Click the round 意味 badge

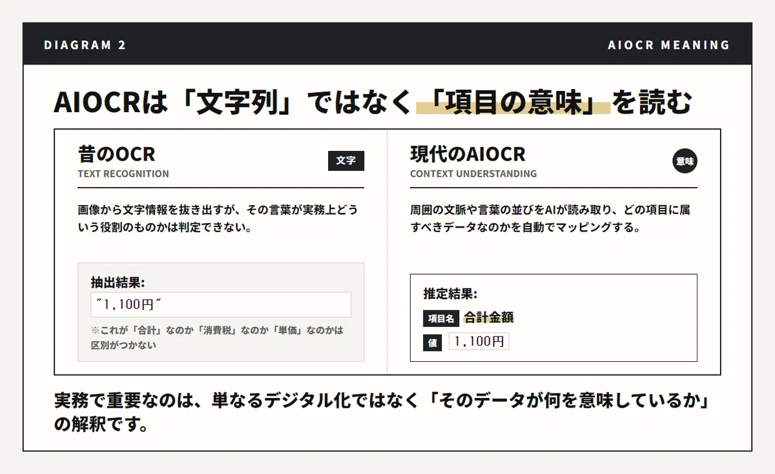click(685, 161)
